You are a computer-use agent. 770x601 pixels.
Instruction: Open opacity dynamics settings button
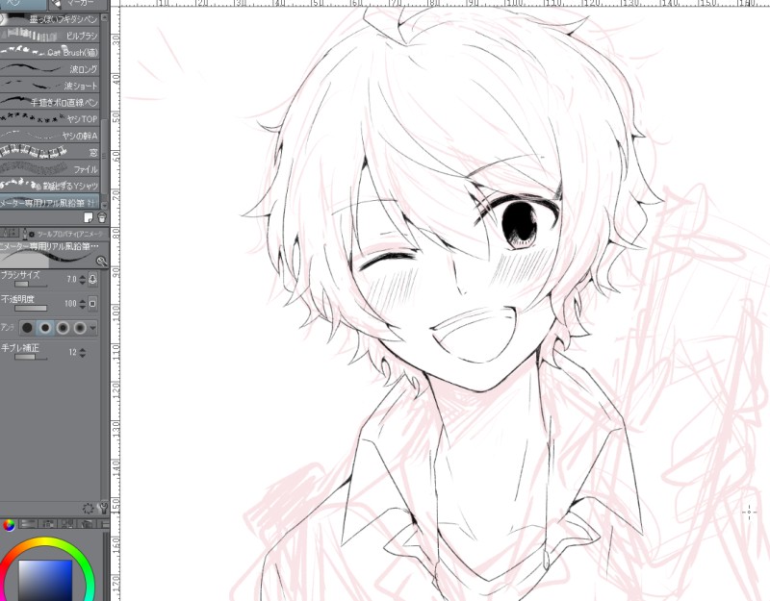click(92, 304)
